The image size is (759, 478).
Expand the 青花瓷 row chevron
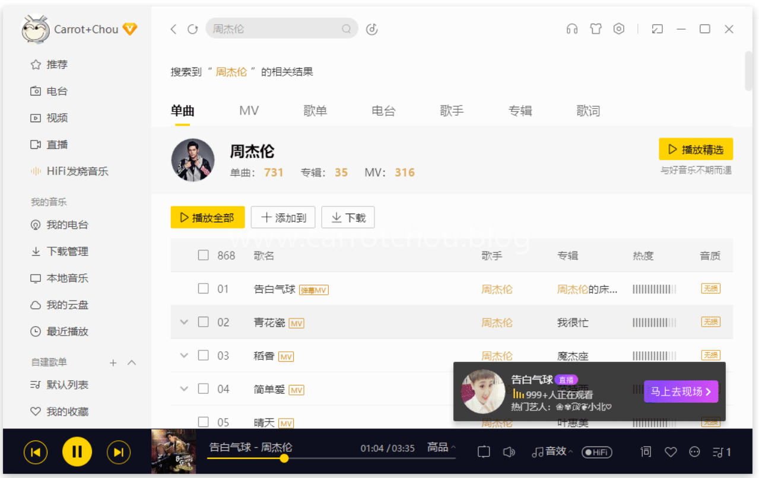(184, 322)
